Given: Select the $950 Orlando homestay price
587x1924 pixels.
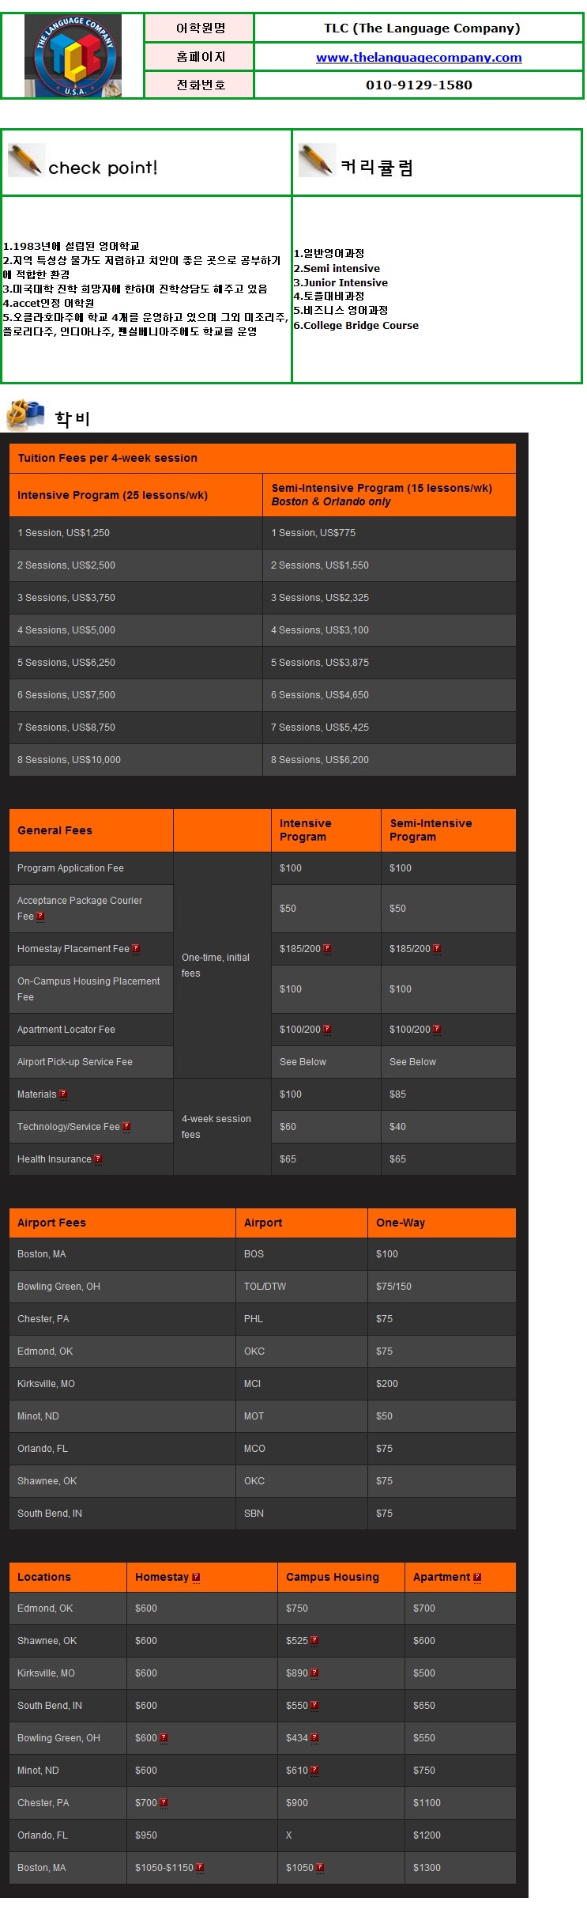Looking at the screenshot, I should 146,1835.
